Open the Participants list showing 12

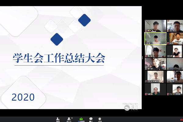click(70, 119)
